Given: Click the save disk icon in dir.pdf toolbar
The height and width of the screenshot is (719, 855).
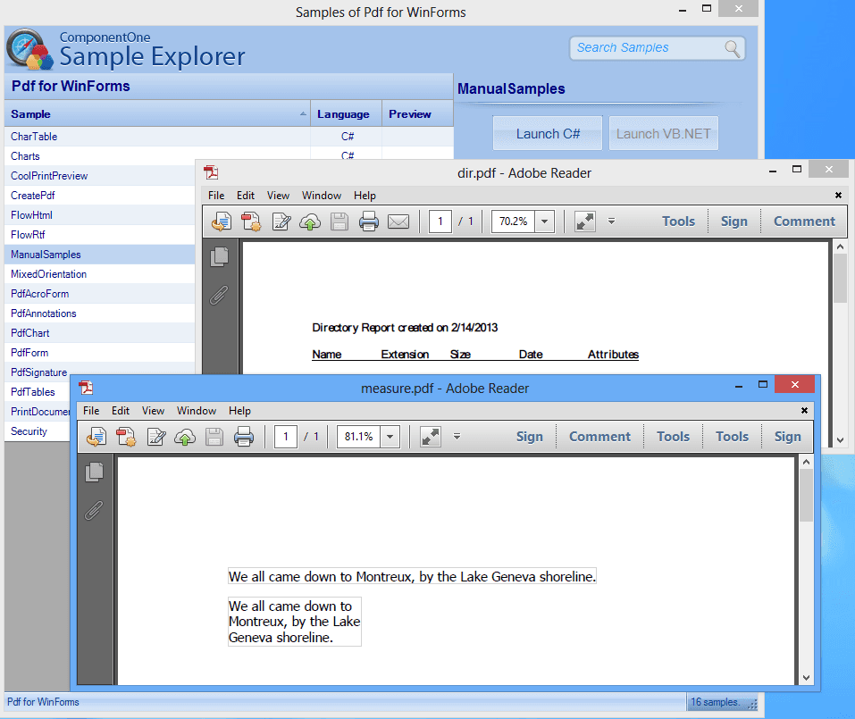Looking at the screenshot, I should pyautogui.click(x=339, y=222).
